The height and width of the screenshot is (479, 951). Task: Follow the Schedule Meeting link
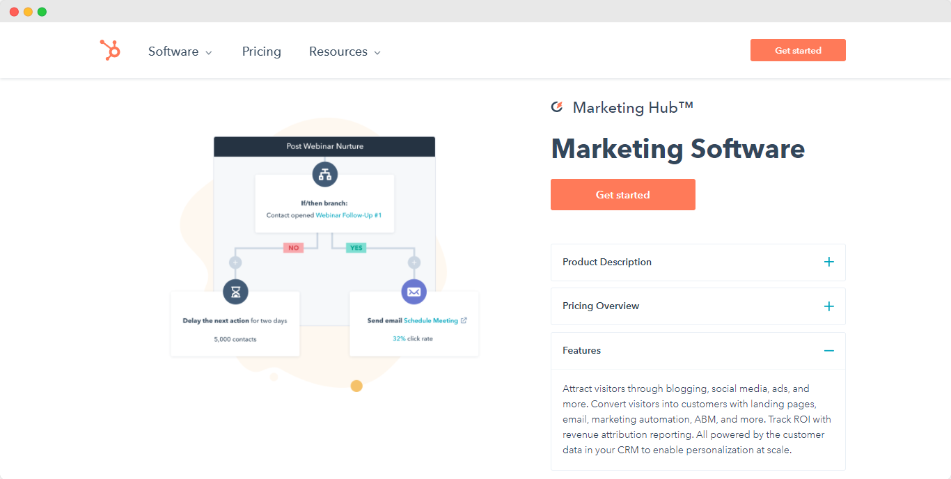pos(430,321)
